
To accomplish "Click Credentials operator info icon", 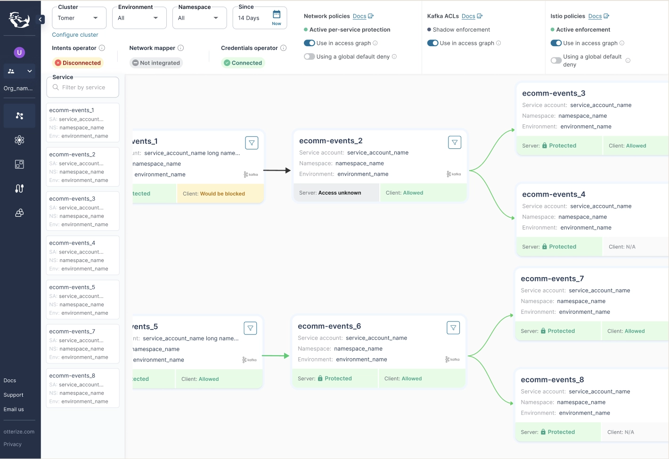I will [283, 48].
